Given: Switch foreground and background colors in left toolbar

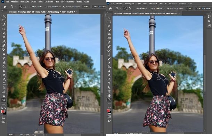Looking at the screenshot, I should tap(5, 108).
